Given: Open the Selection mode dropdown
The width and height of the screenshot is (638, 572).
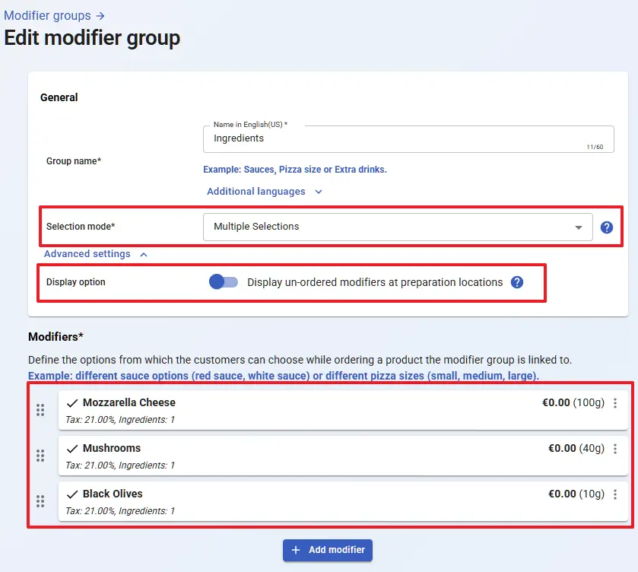Looking at the screenshot, I should (397, 227).
